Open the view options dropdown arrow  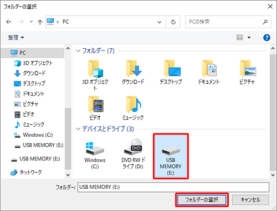249,38
